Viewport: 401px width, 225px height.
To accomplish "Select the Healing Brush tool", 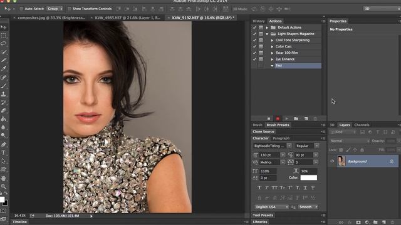I will tap(4, 77).
